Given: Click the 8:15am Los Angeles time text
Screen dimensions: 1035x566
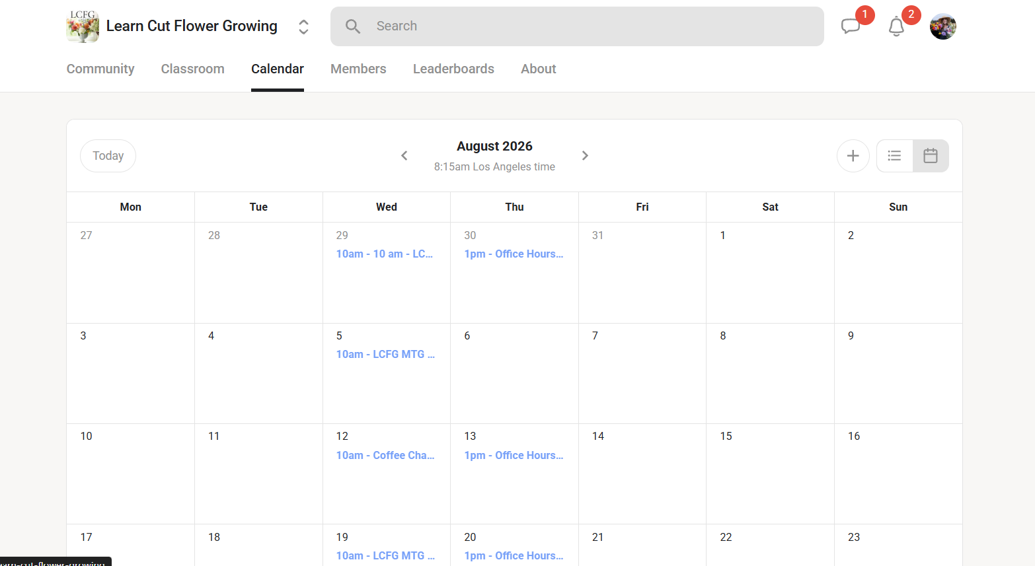Looking at the screenshot, I should (494, 167).
